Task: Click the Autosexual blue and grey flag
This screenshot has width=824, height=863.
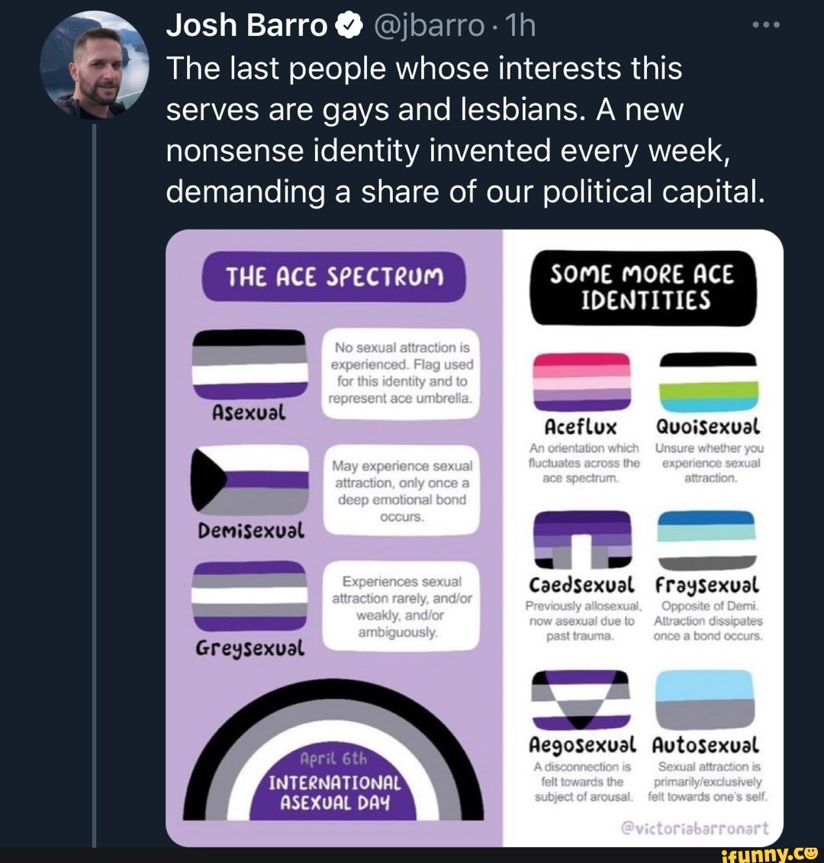Action: coord(706,699)
